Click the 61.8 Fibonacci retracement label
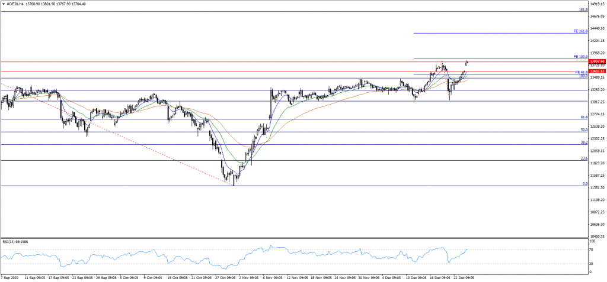Screen dimensions: 607x282 click(583, 117)
